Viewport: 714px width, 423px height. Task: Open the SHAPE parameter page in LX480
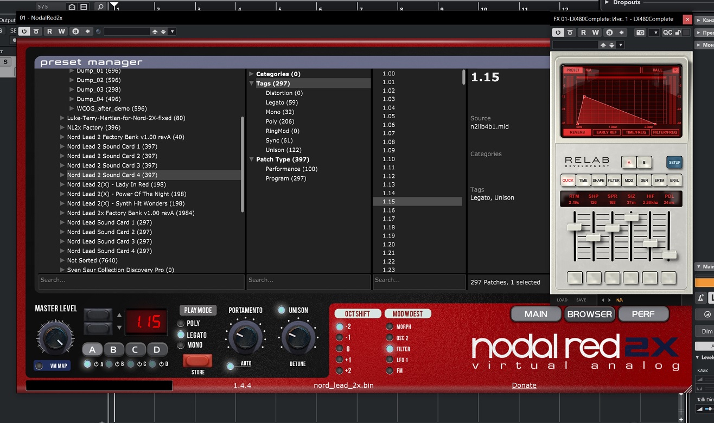click(598, 181)
